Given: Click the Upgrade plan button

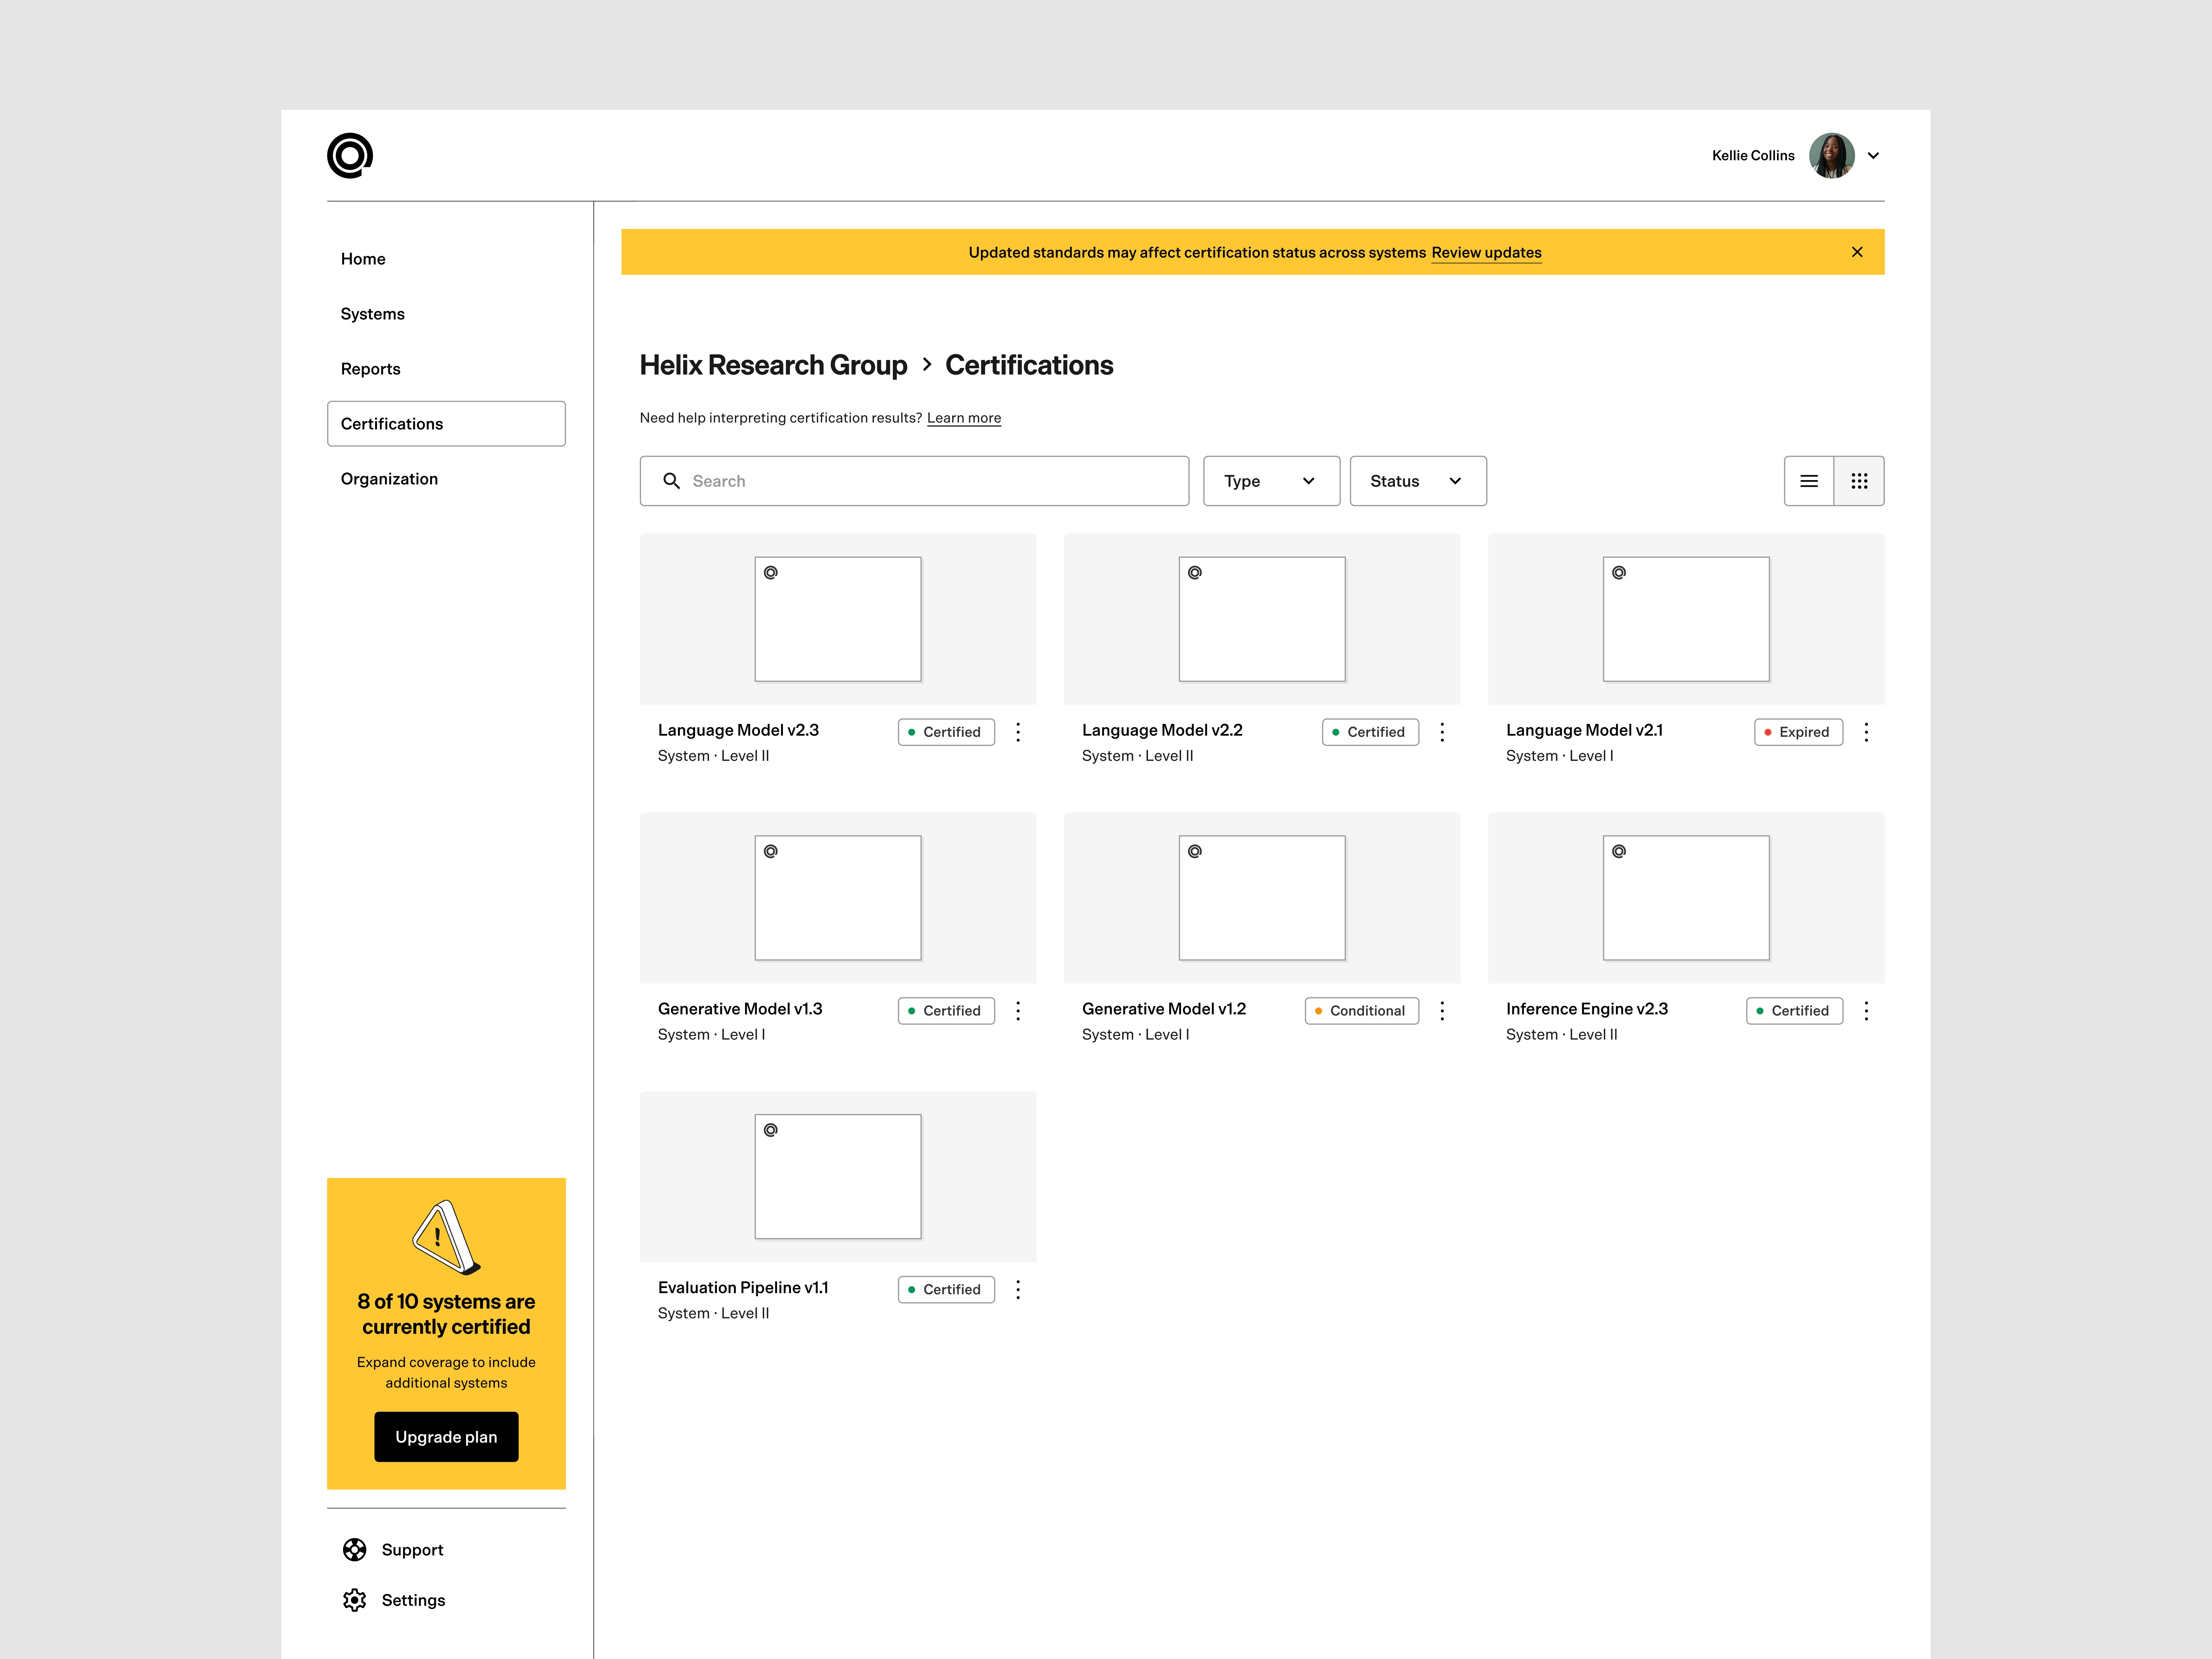Looking at the screenshot, I should tap(446, 1437).
